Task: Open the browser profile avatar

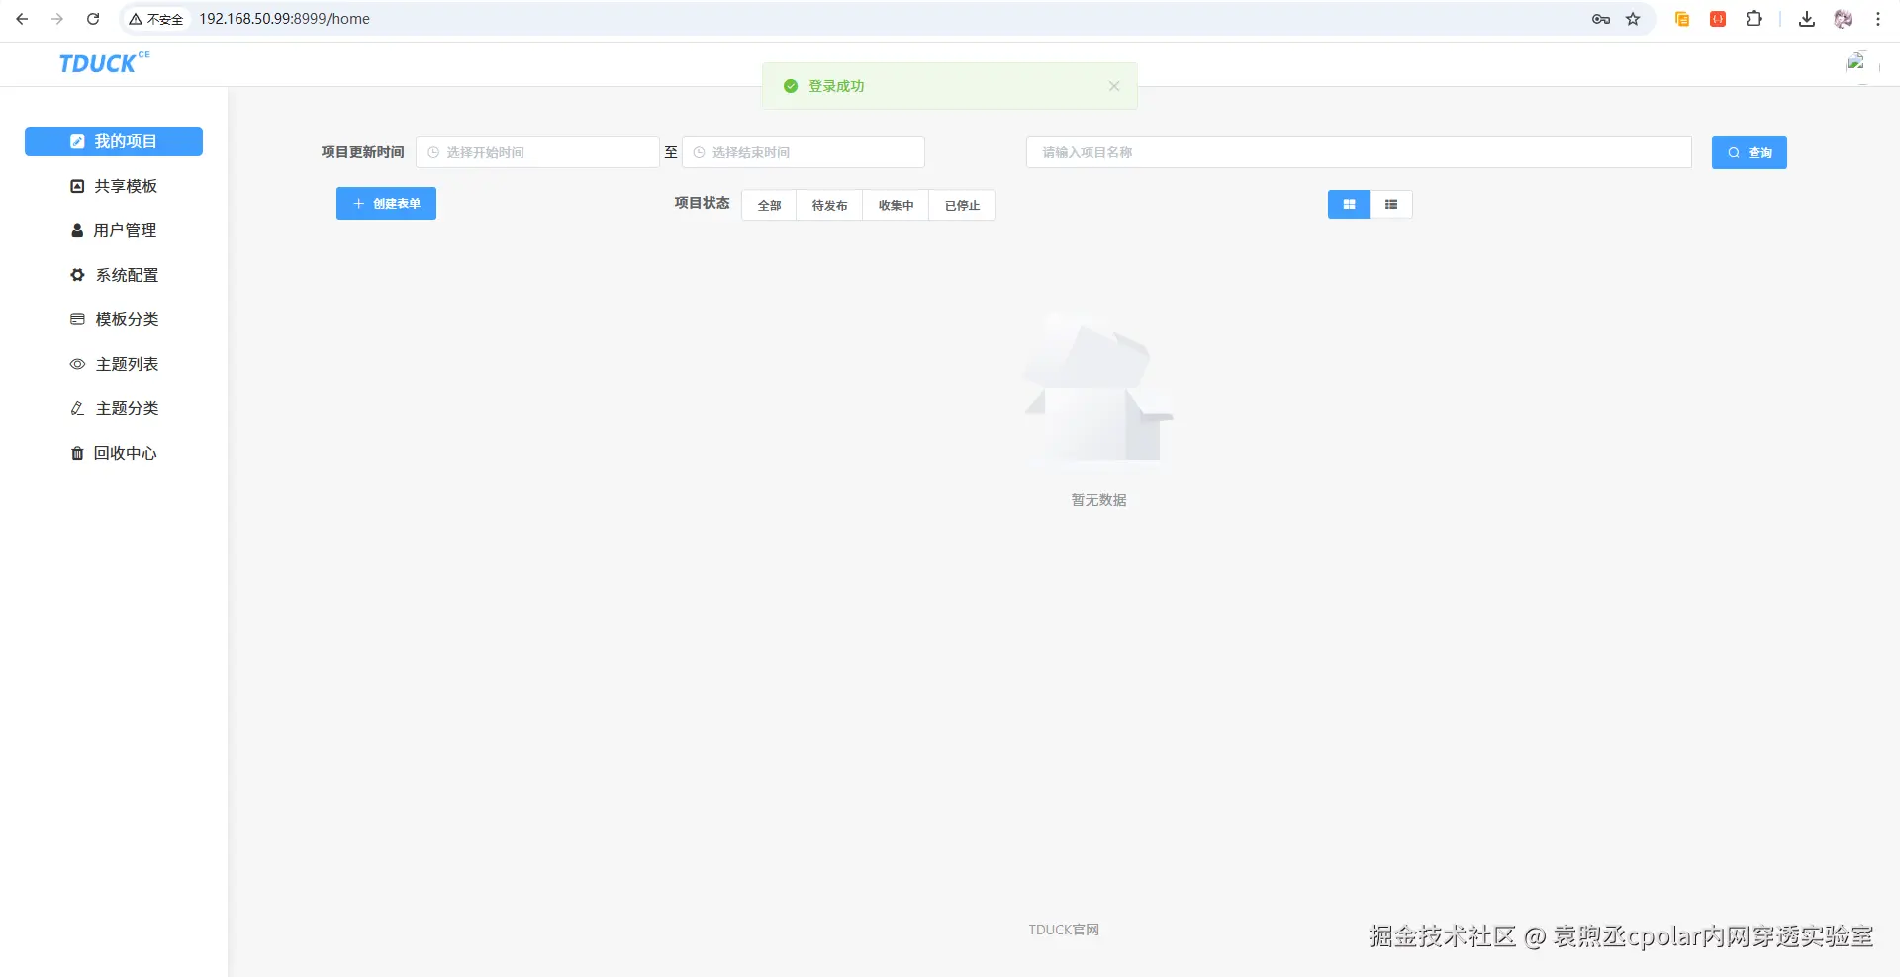Action: (x=1843, y=19)
